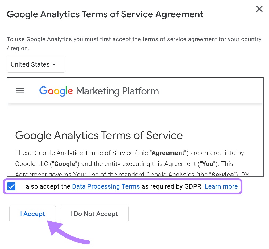Viewport: 269px width, 249px height.
Task: Click the Google Analytics Terms of Service heading
Action: click(x=99, y=135)
